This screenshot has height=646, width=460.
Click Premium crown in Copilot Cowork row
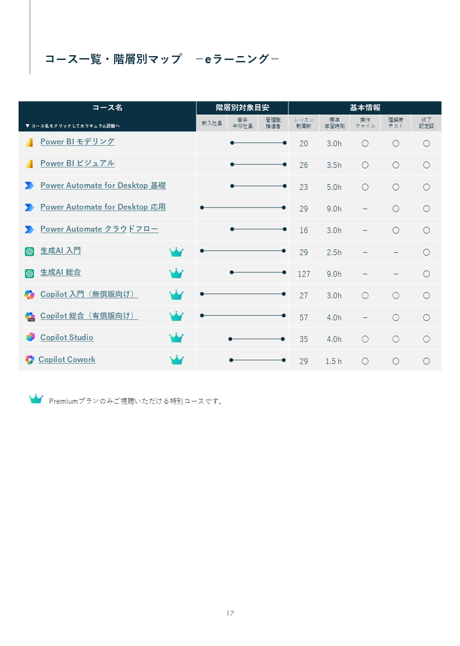(177, 360)
